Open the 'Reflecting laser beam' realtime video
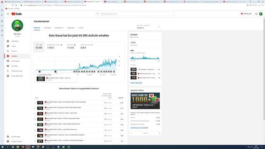265x149 pixels. [145, 74]
